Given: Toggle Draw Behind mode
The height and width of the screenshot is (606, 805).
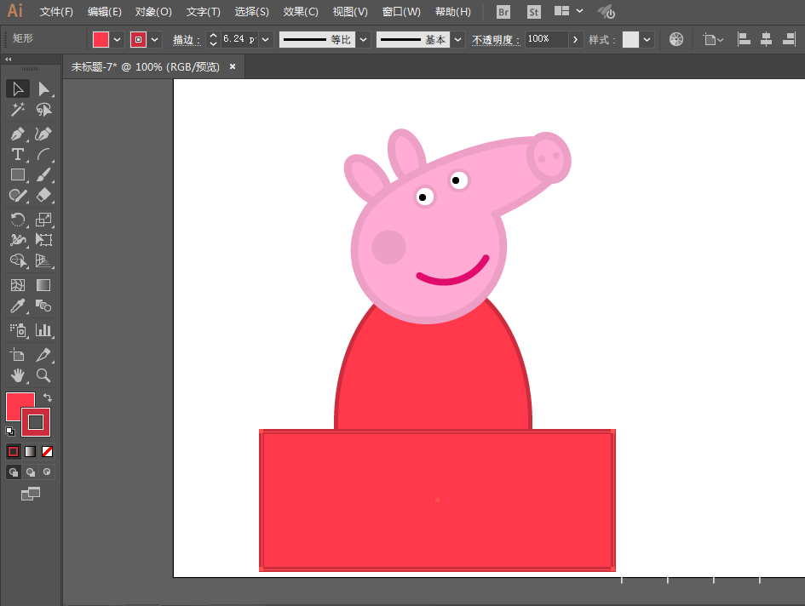Looking at the screenshot, I should click(x=31, y=472).
